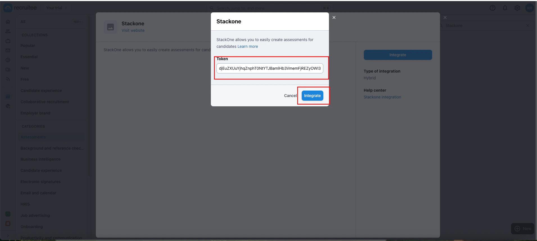Screen dimensions: 537x241
Task: Select the Free collection
Action: (x=25, y=79)
